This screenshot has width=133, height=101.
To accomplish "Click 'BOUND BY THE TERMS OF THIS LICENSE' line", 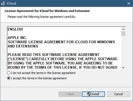I will [63, 67].
